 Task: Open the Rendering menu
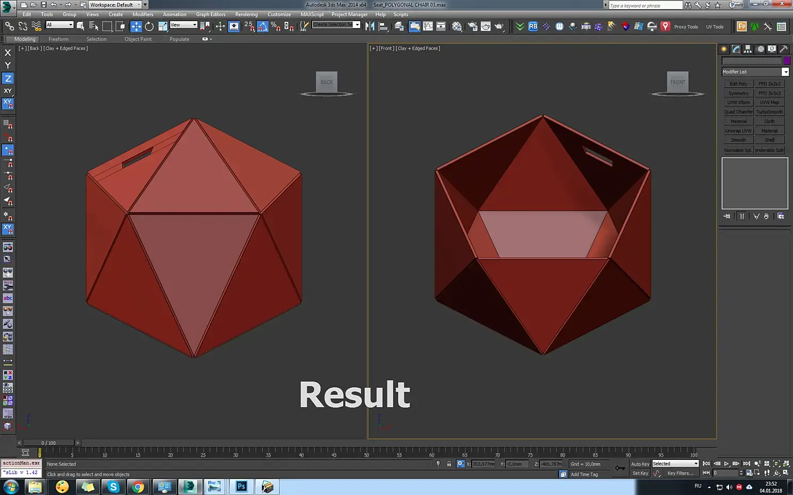coord(246,14)
